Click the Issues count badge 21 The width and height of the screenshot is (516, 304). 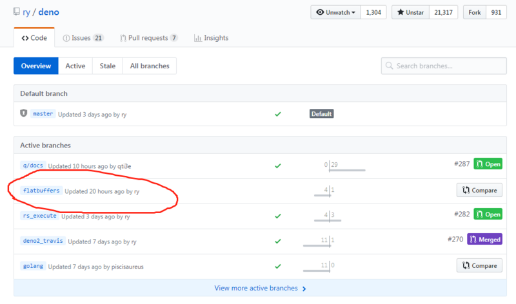click(98, 38)
